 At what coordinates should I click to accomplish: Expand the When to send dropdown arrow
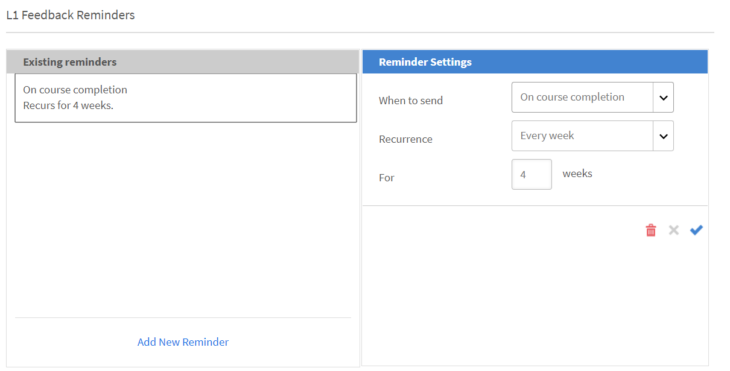(663, 98)
